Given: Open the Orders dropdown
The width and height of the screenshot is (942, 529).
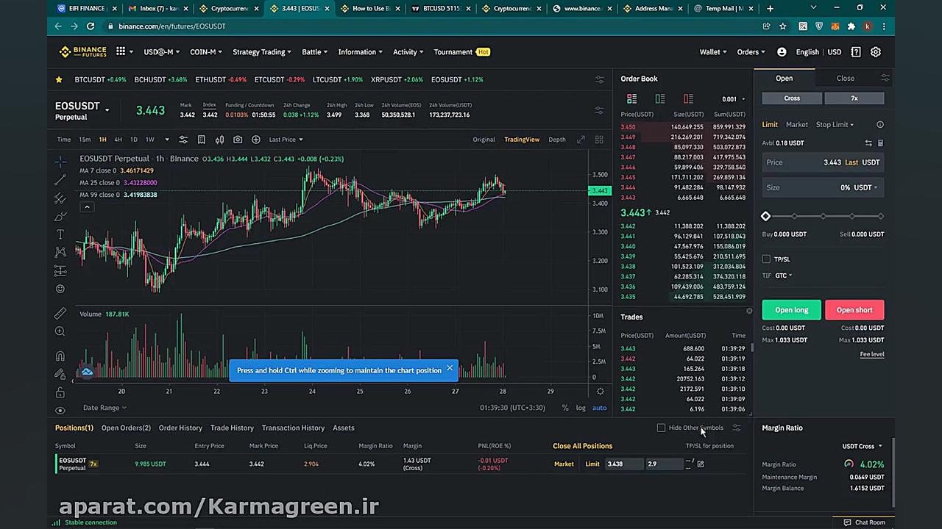Looking at the screenshot, I should coord(751,52).
